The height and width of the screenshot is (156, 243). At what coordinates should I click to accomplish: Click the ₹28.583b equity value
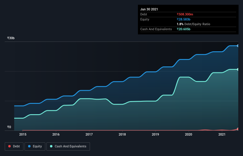point(184,19)
